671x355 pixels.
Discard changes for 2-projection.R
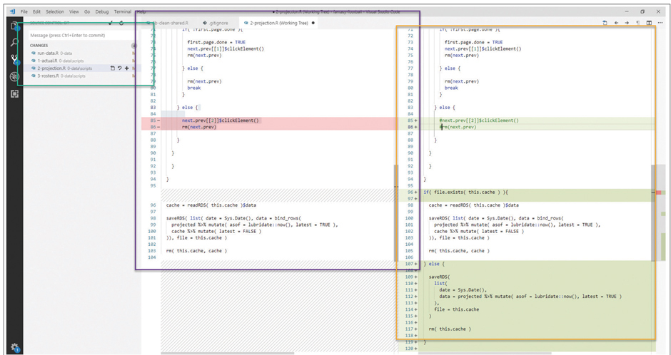click(x=119, y=68)
